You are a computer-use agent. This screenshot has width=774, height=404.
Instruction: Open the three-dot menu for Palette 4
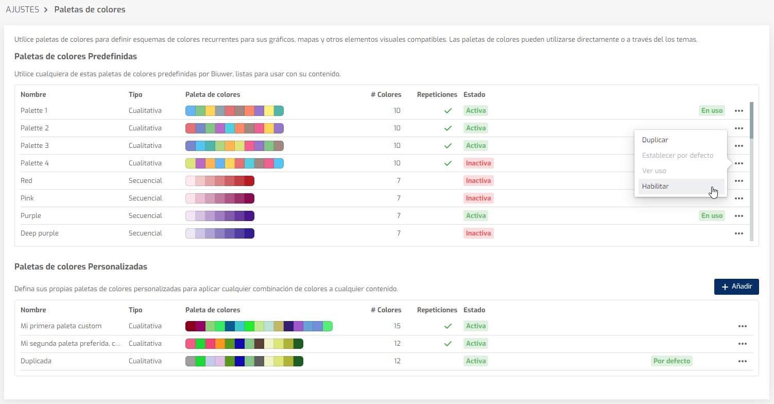[739, 163]
